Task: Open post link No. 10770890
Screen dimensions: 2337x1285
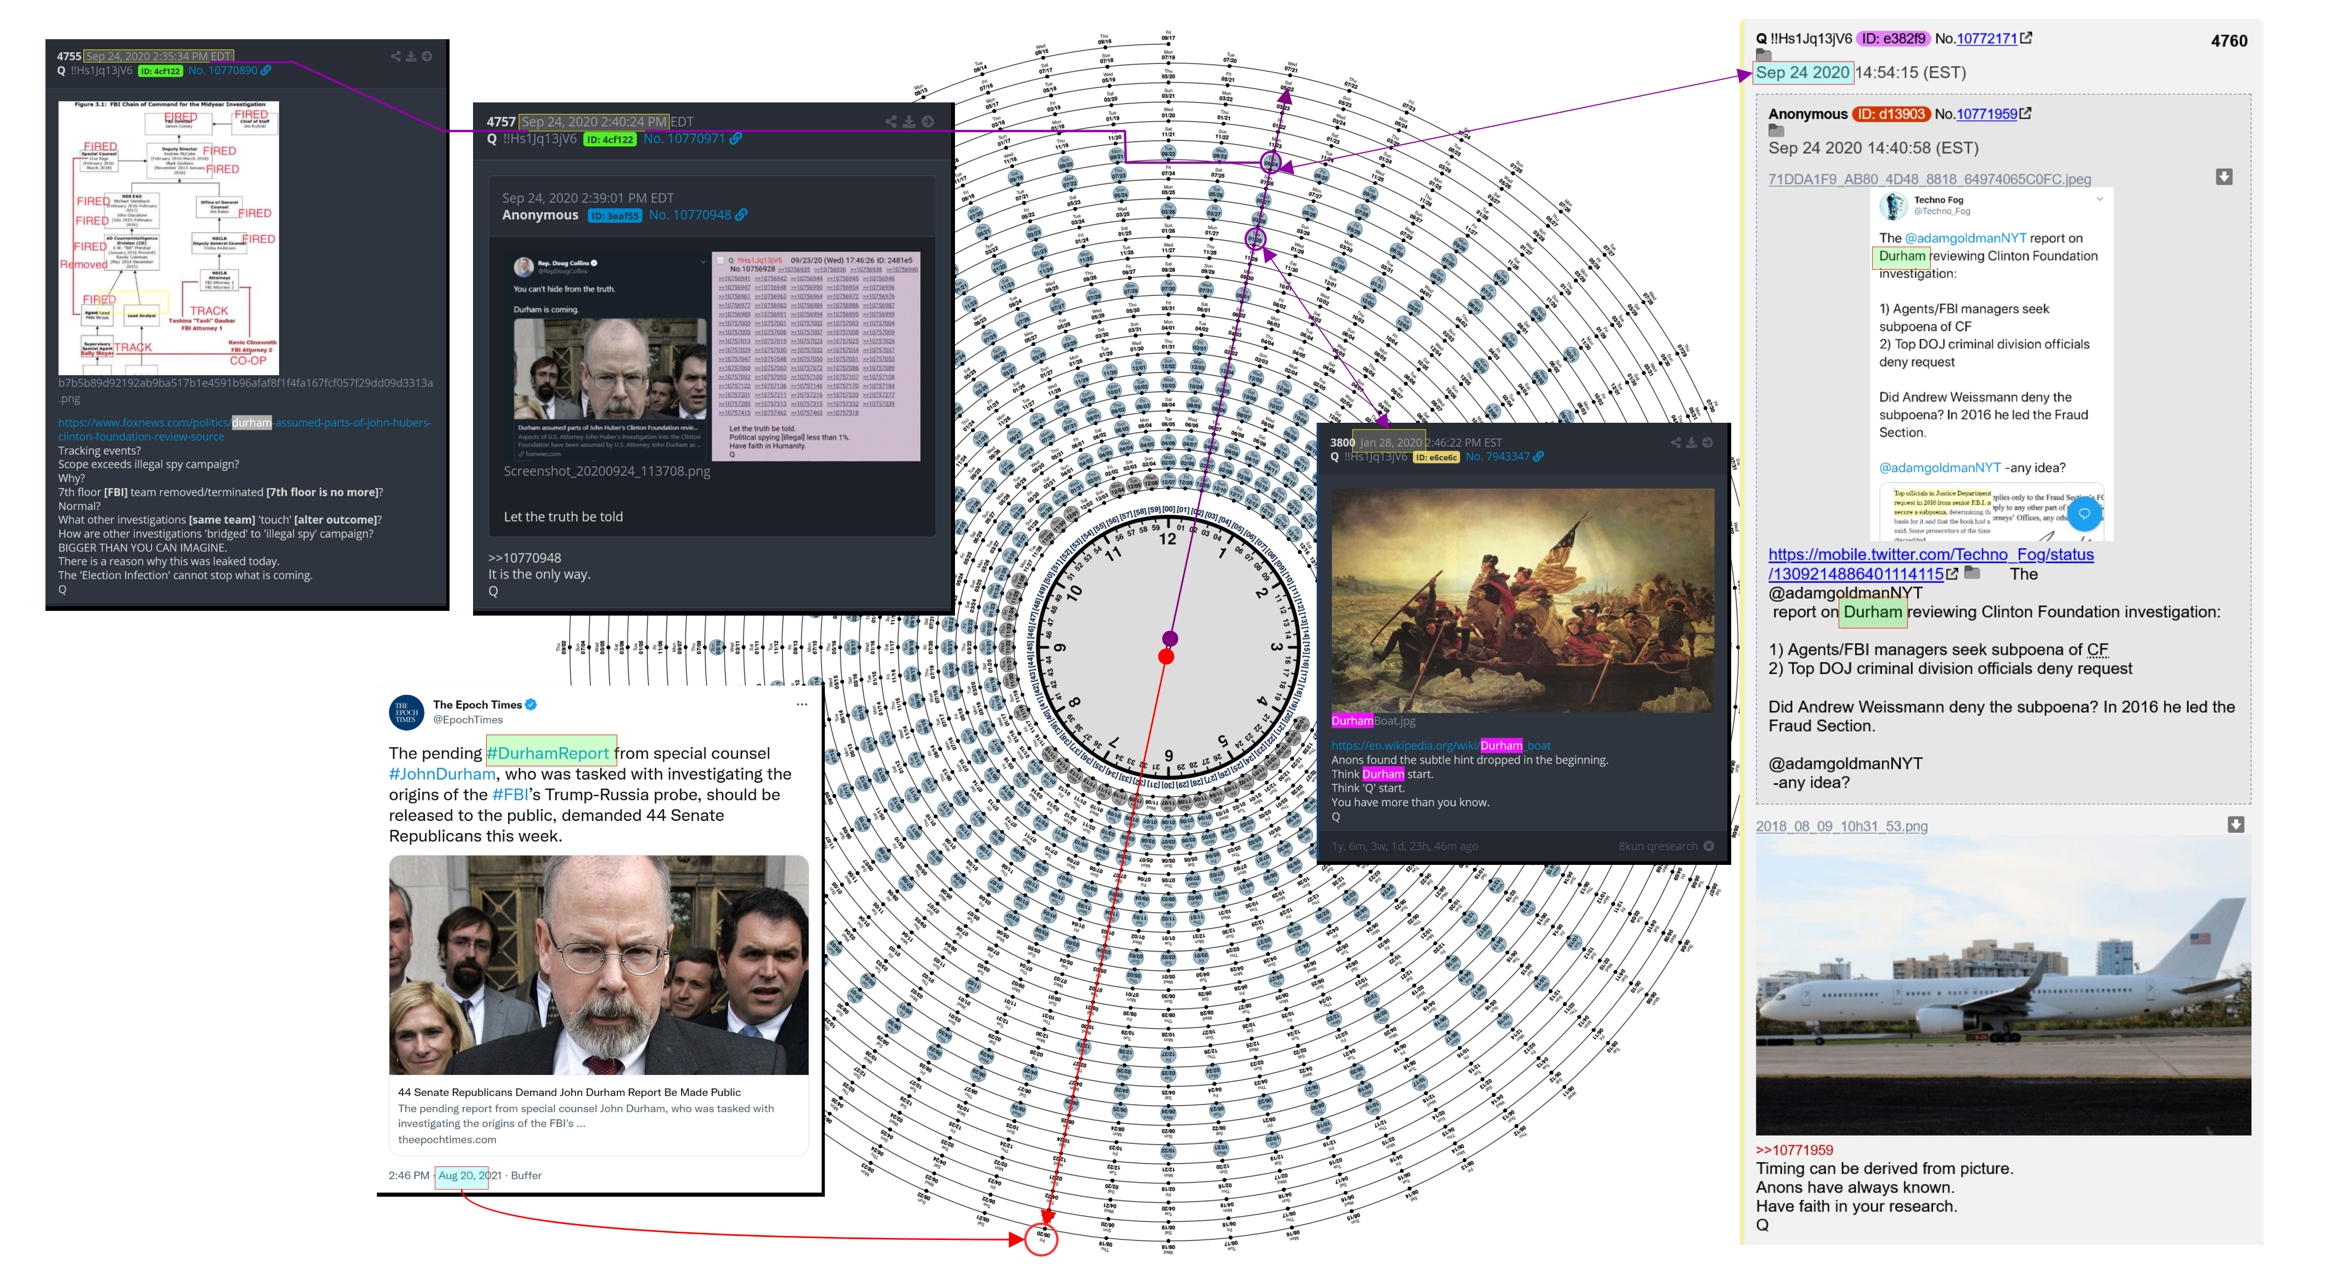Action: [x=222, y=70]
